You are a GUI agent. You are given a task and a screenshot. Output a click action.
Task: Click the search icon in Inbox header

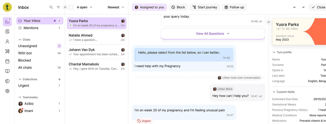(51, 7)
